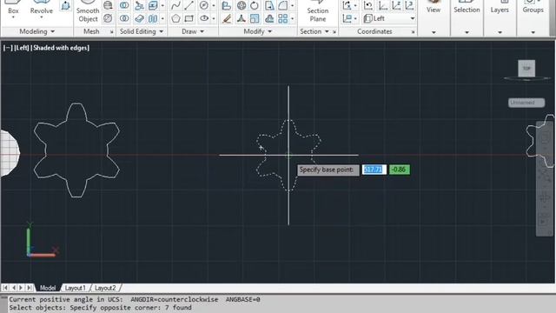
Task: Click the previous layout tab arrow
Action: click(x=14, y=288)
